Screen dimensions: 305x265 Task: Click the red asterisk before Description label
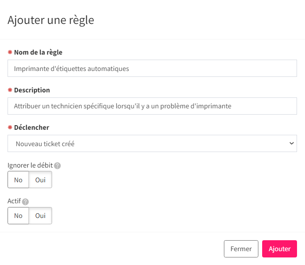click(x=10, y=90)
